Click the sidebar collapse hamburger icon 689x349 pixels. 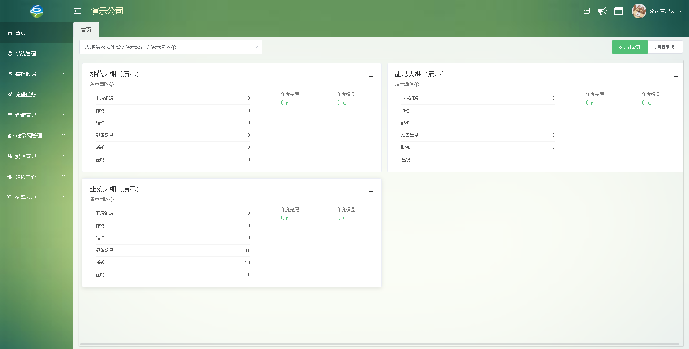[x=78, y=11]
